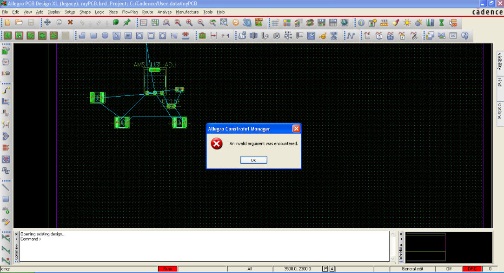Click the Help question mark icon
Image resolution: width=504 pixels, height=273 pixels.
[465, 36]
